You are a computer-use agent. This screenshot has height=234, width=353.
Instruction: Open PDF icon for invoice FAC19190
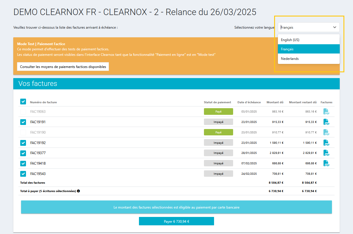tap(326, 132)
